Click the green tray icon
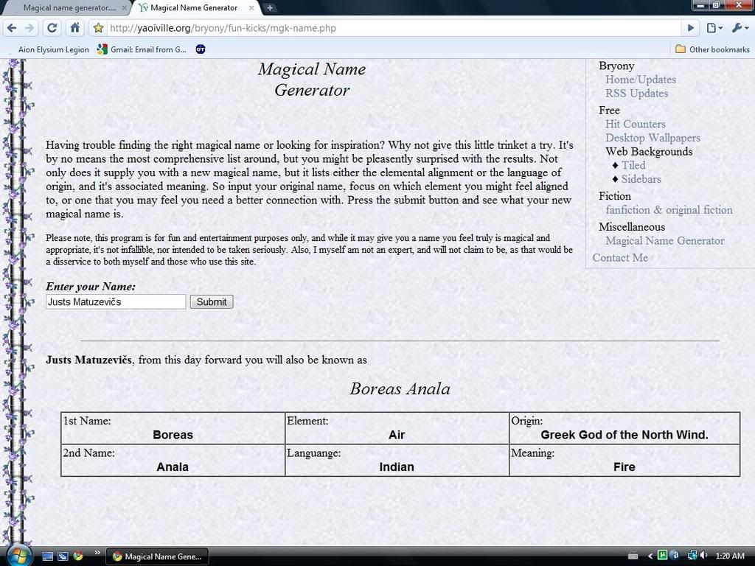Screen dimensions: 755x566 (663, 556)
